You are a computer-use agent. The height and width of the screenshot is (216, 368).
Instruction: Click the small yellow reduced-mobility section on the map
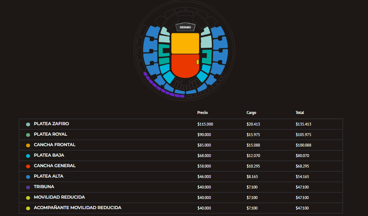[197, 62]
